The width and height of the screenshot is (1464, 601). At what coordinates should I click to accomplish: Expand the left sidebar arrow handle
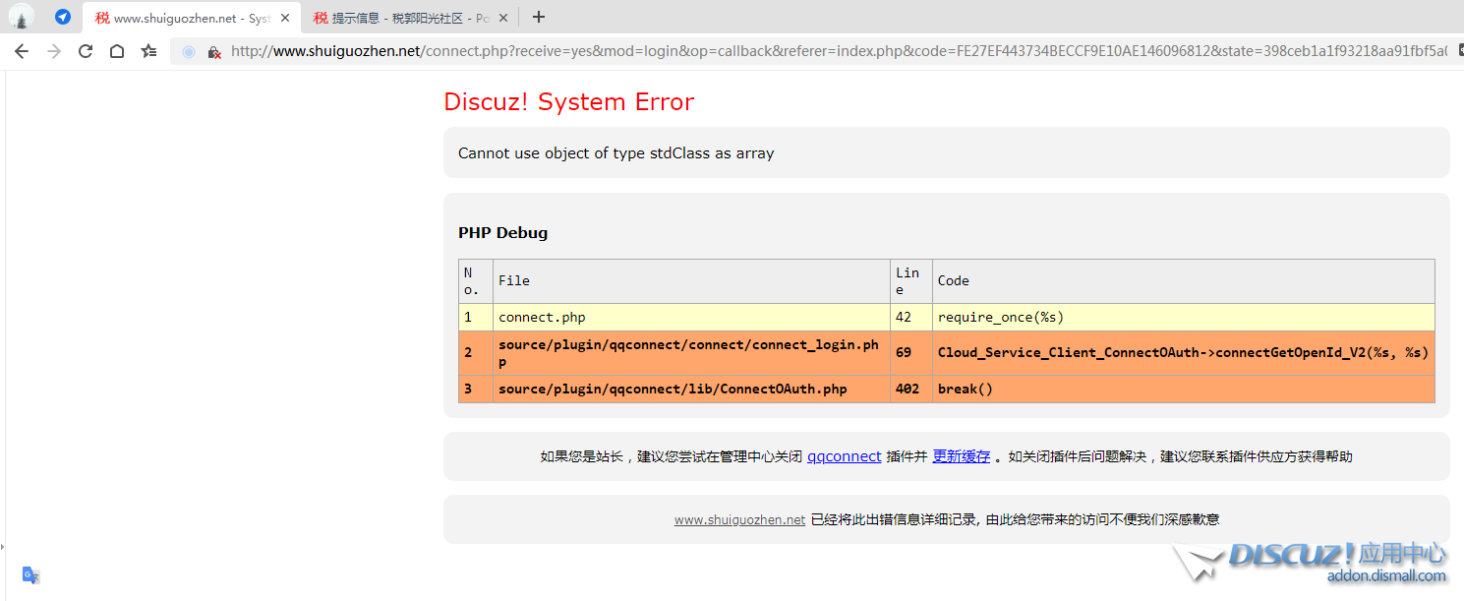click(x=3, y=546)
